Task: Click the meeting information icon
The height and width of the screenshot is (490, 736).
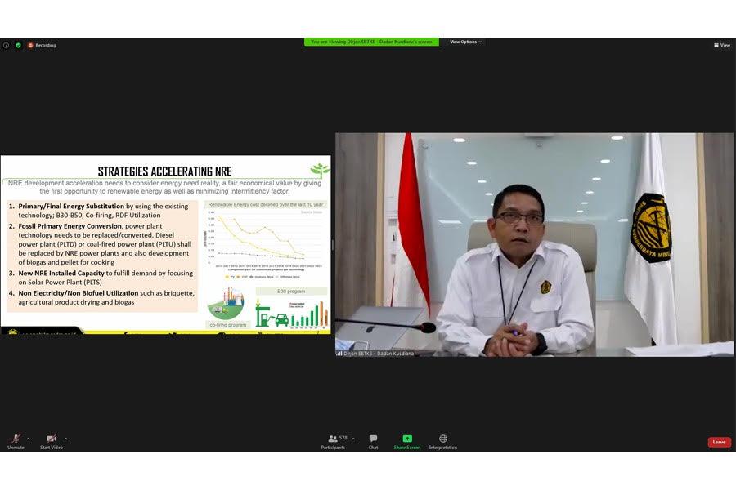Action: click(x=7, y=45)
